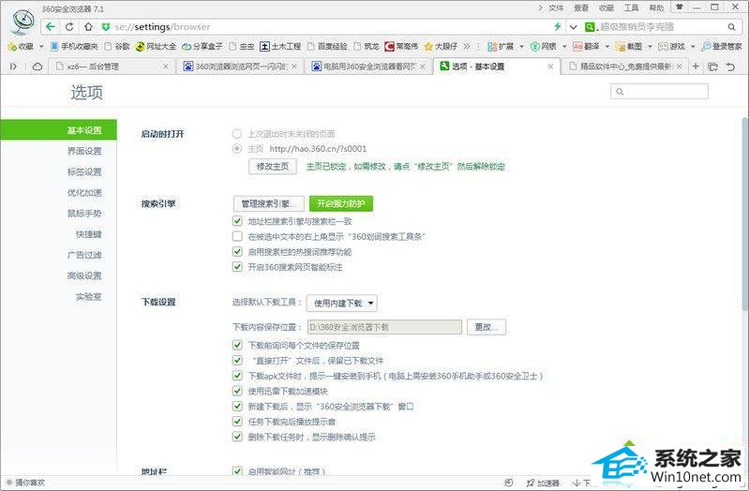The height and width of the screenshot is (491, 749).
Task: Open the 常海伟 bookmark
Action: [402, 46]
